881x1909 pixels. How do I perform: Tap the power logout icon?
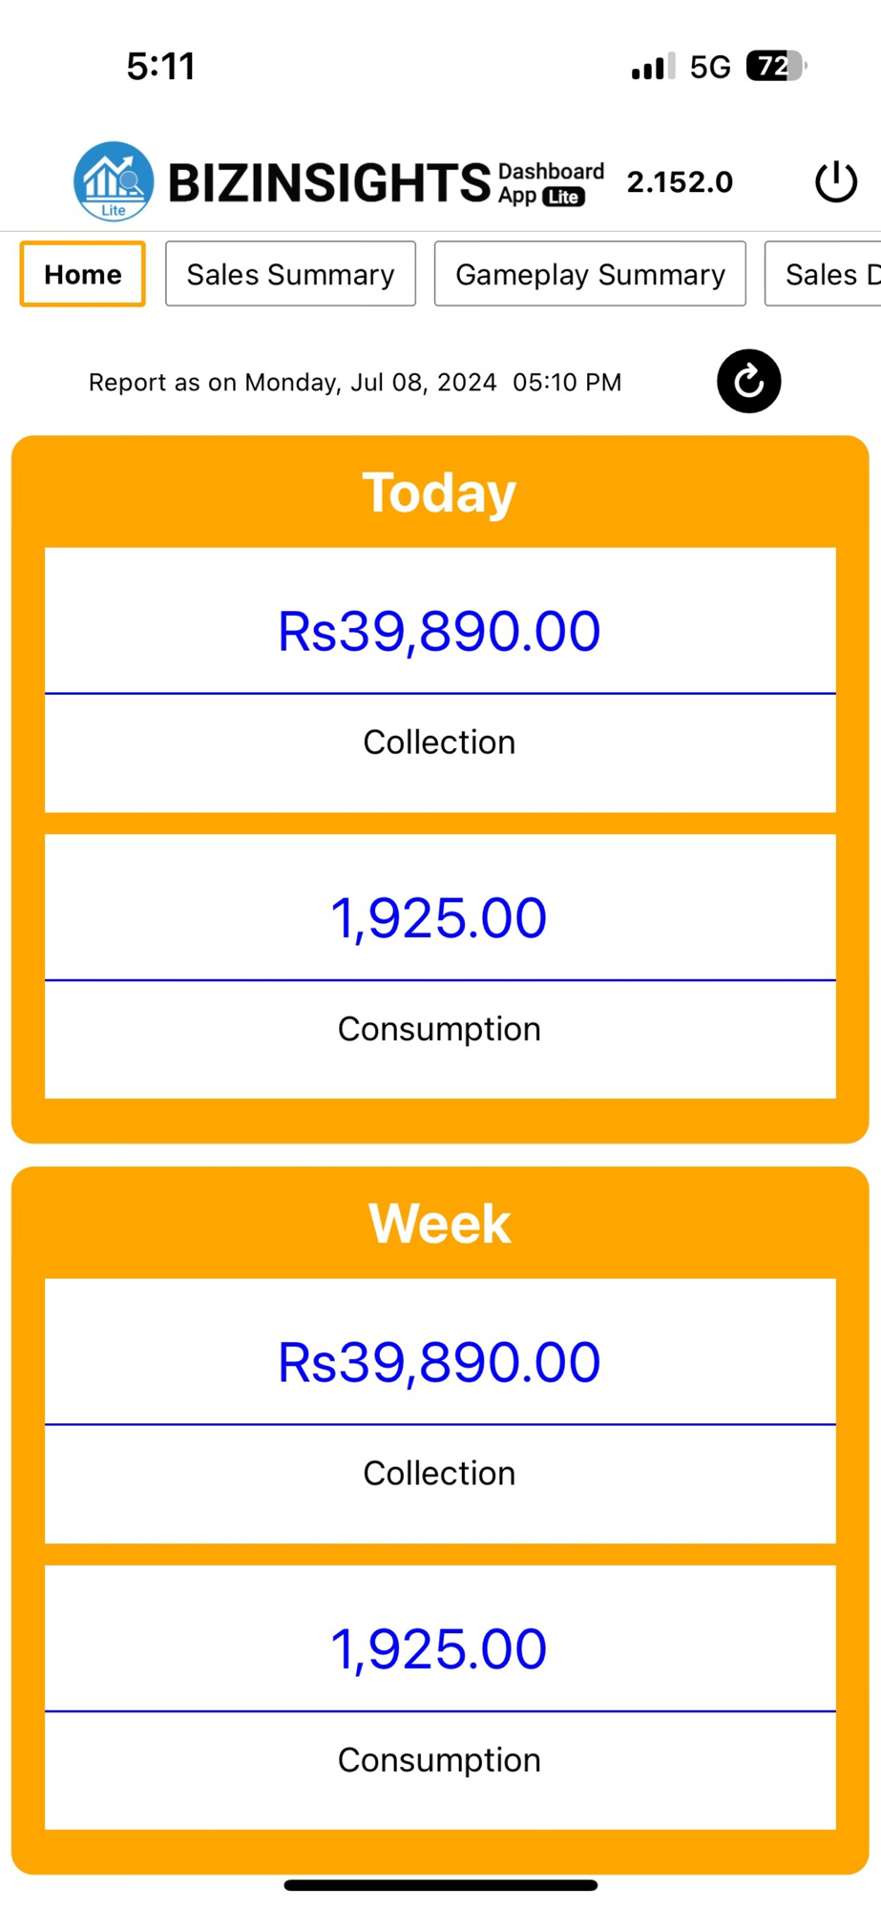[x=836, y=181]
